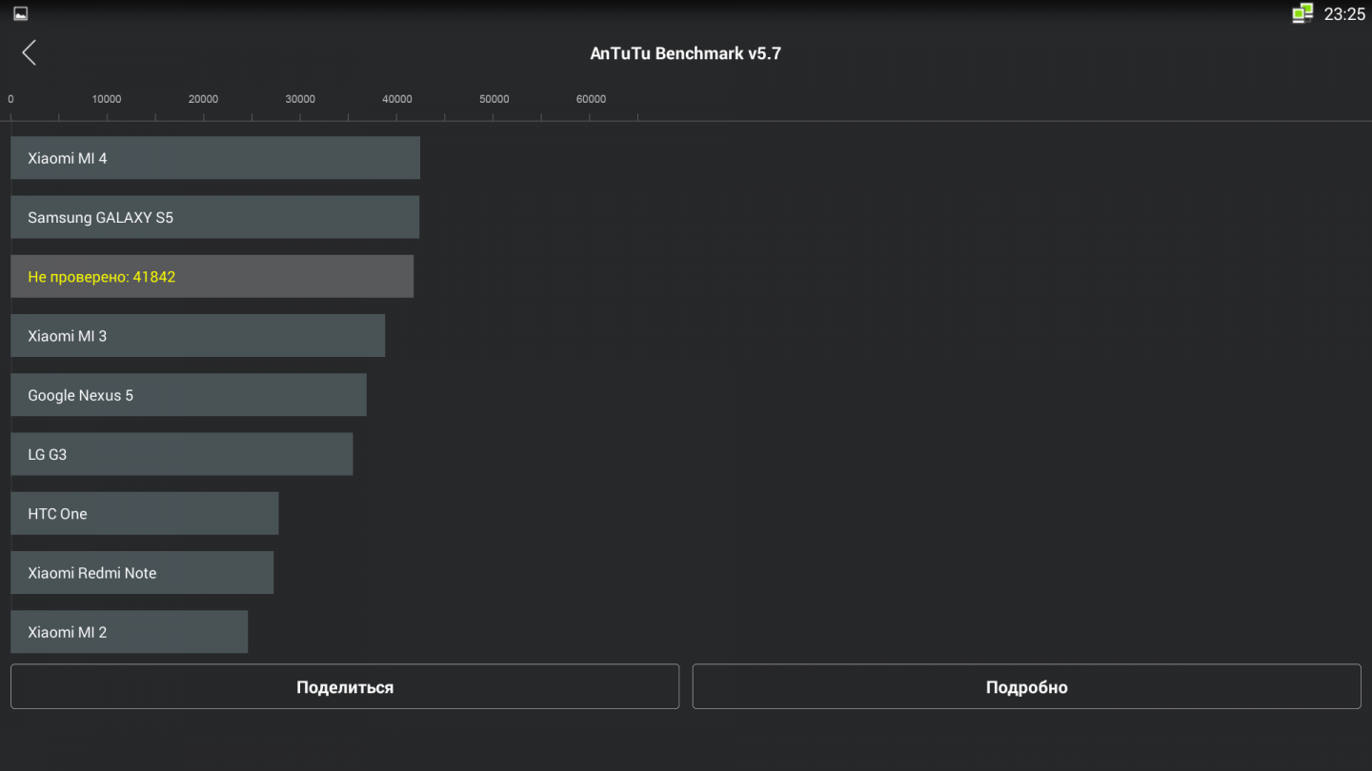Tap the 60000 axis label
The height and width of the screenshot is (771, 1372).
coord(591,99)
